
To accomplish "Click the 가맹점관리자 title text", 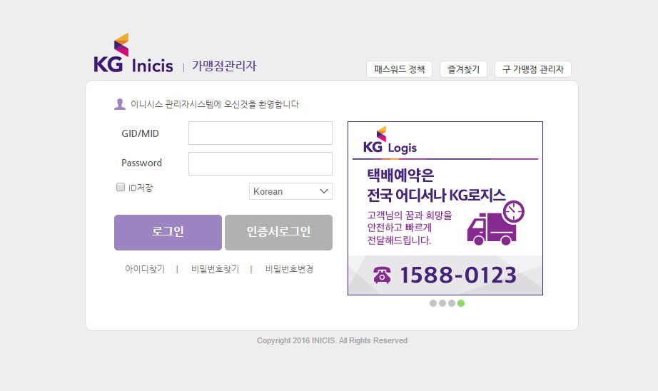I will point(224,66).
